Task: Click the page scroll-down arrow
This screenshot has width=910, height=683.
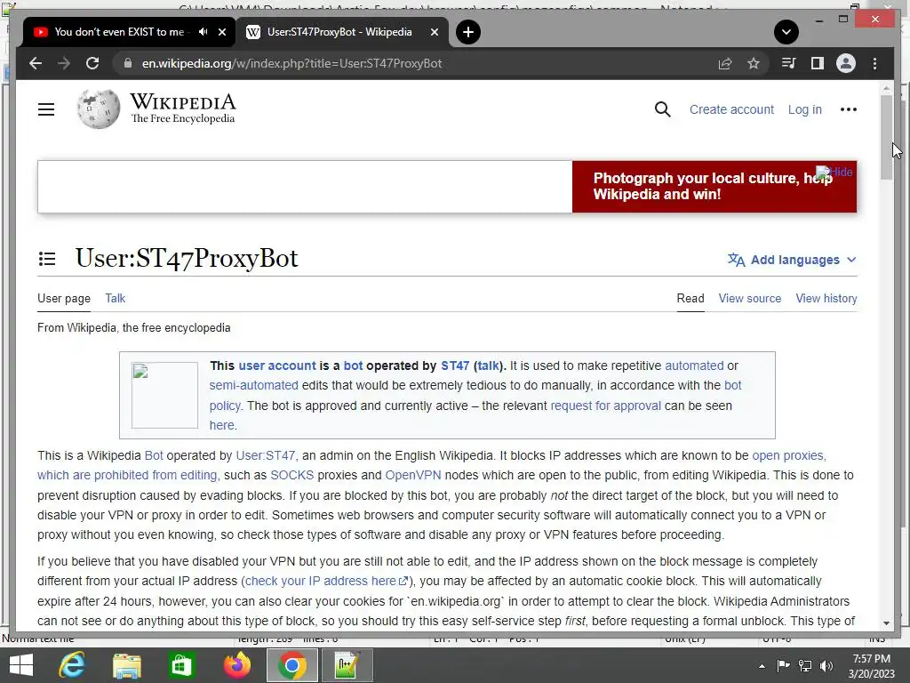Action: [x=886, y=623]
